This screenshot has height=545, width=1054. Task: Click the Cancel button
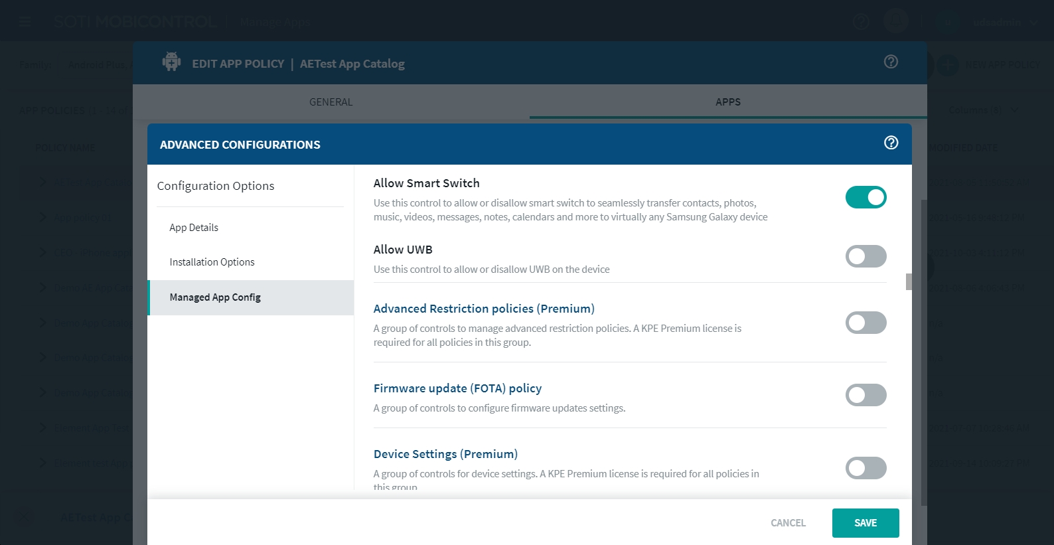point(788,523)
